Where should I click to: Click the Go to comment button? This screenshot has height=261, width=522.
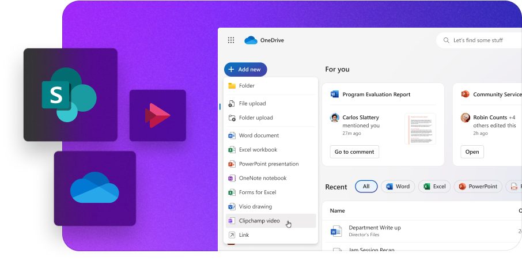[x=354, y=152]
